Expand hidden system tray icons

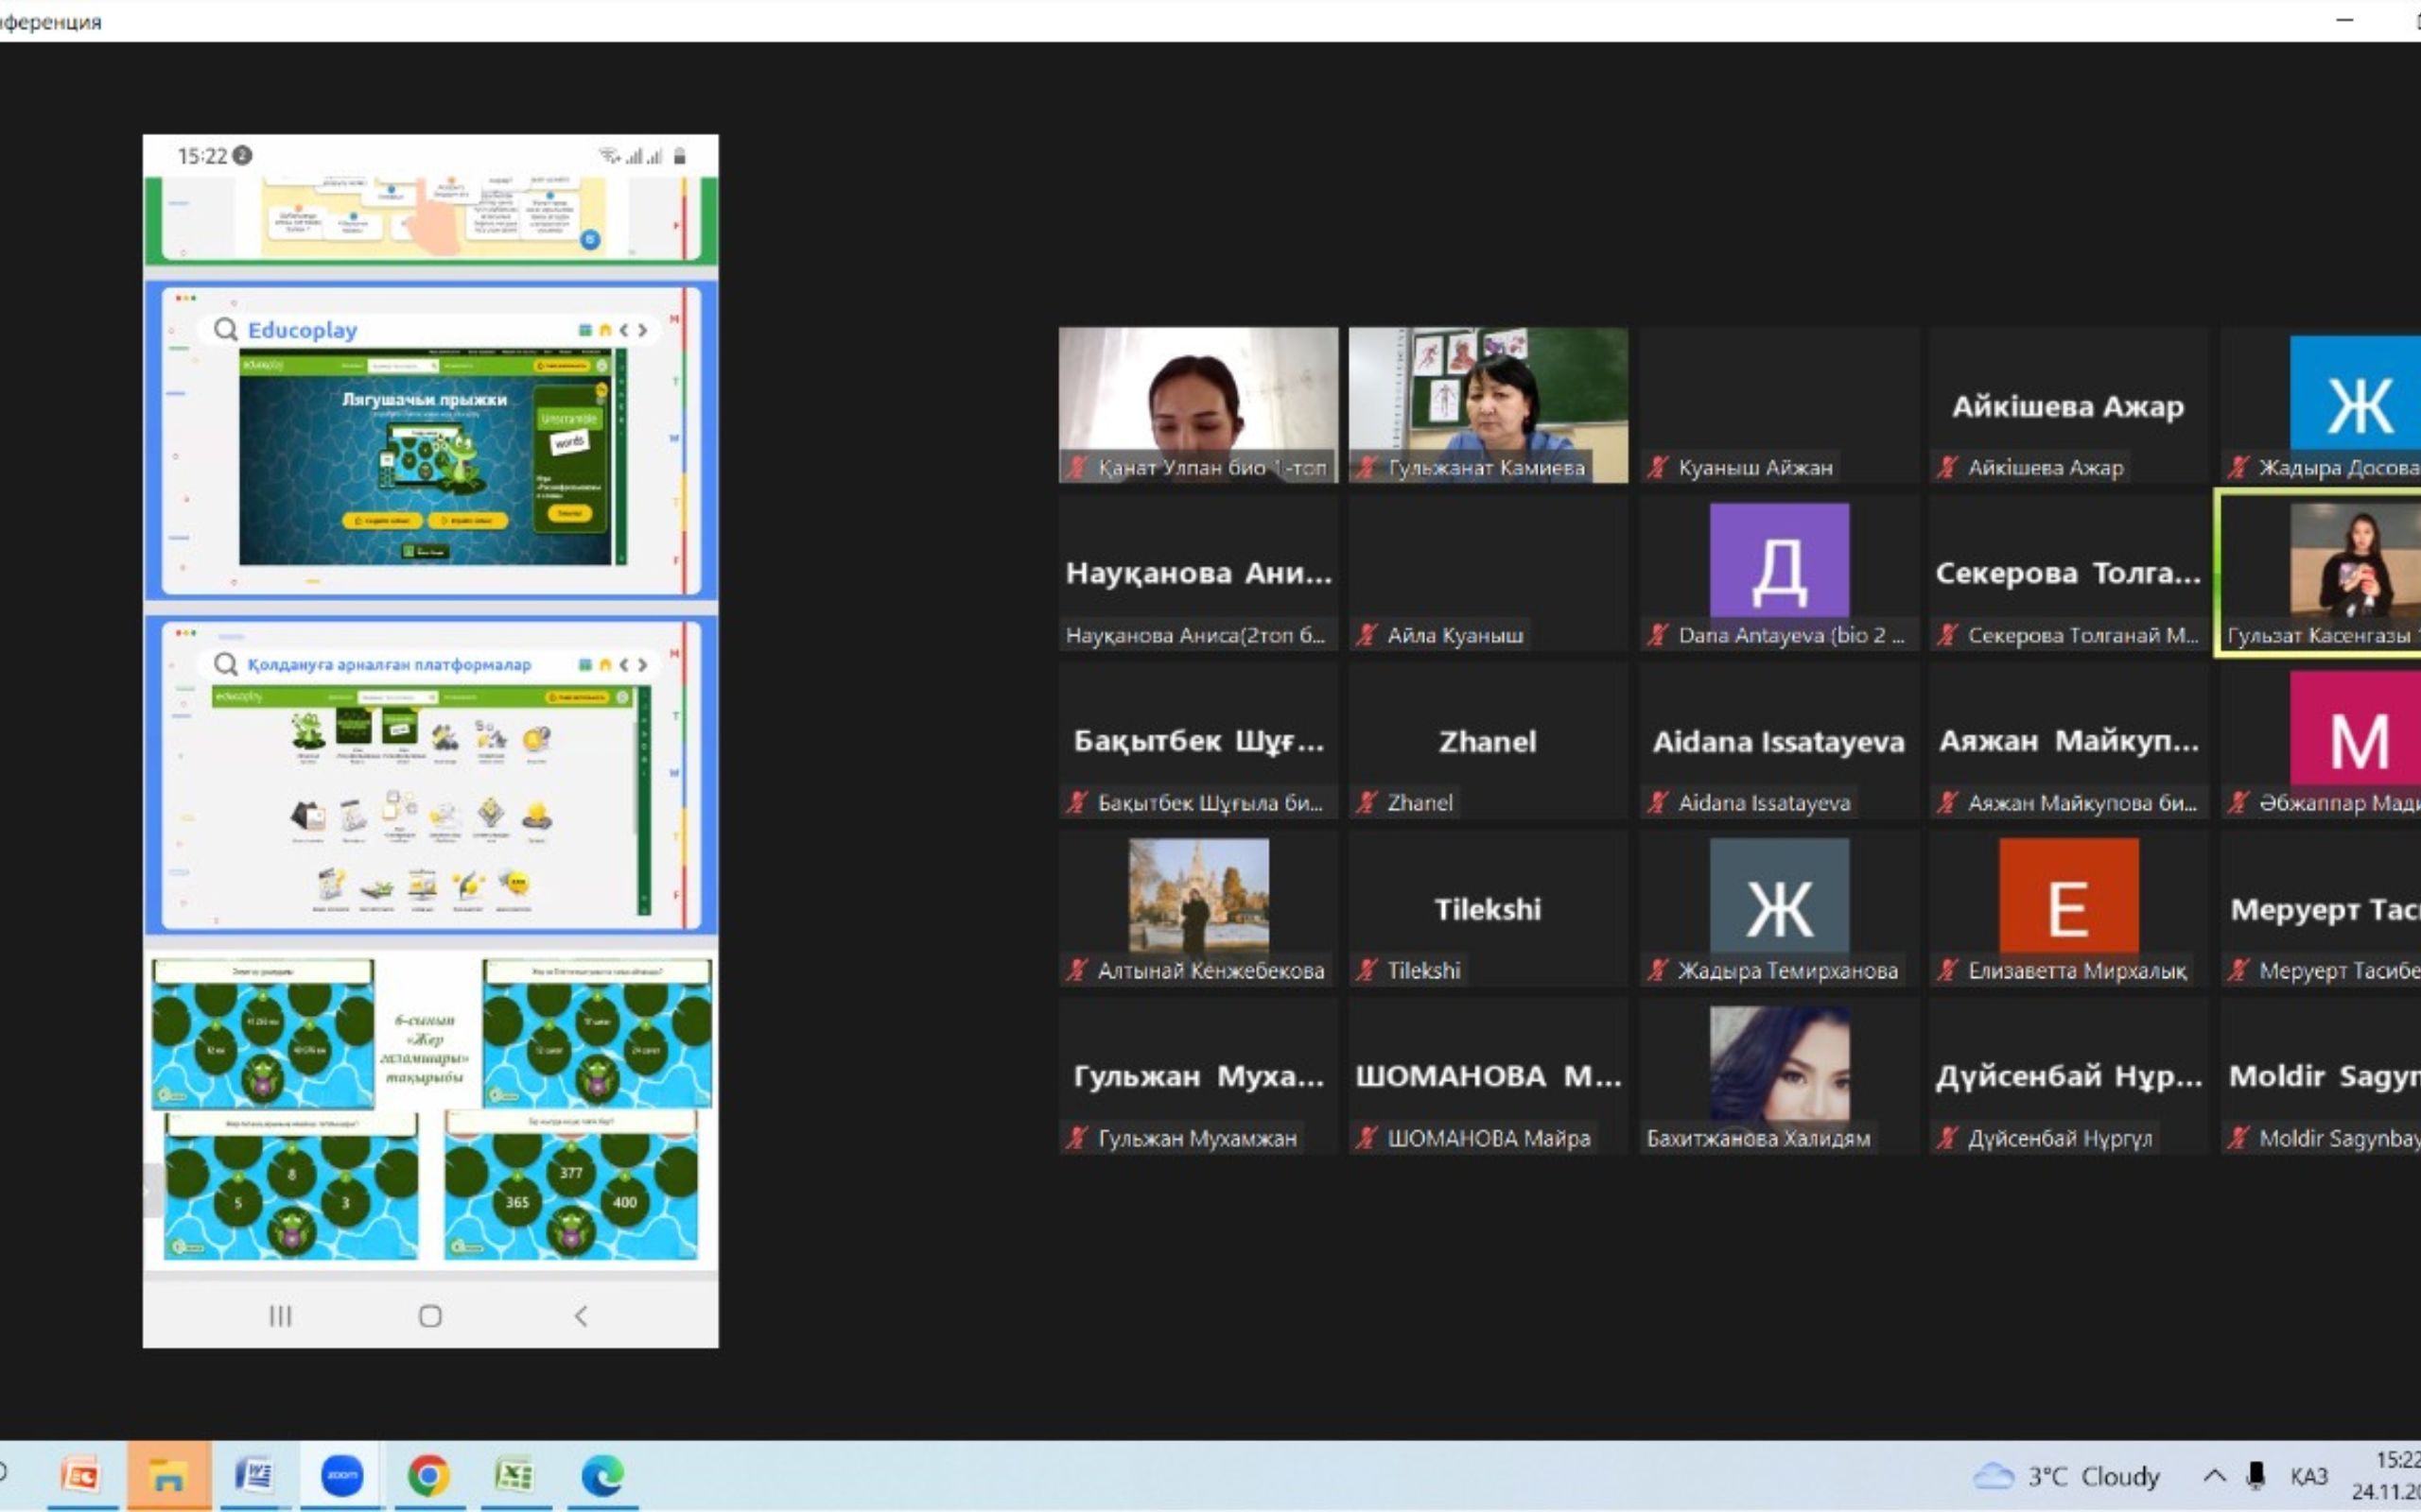(x=2214, y=1476)
